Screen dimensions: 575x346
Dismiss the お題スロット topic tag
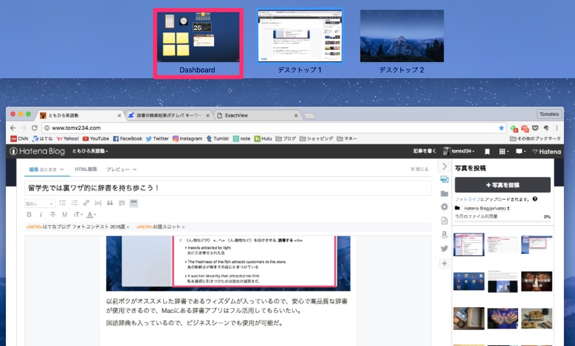point(183,227)
